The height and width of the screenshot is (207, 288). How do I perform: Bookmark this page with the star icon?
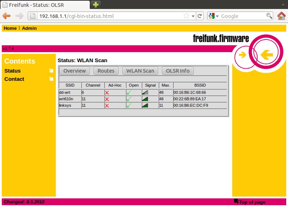pyautogui.click(x=186, y=16)
